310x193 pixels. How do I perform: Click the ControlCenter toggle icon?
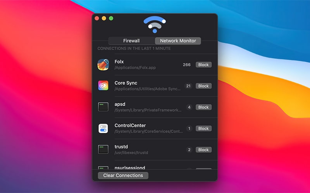[103, 128]
